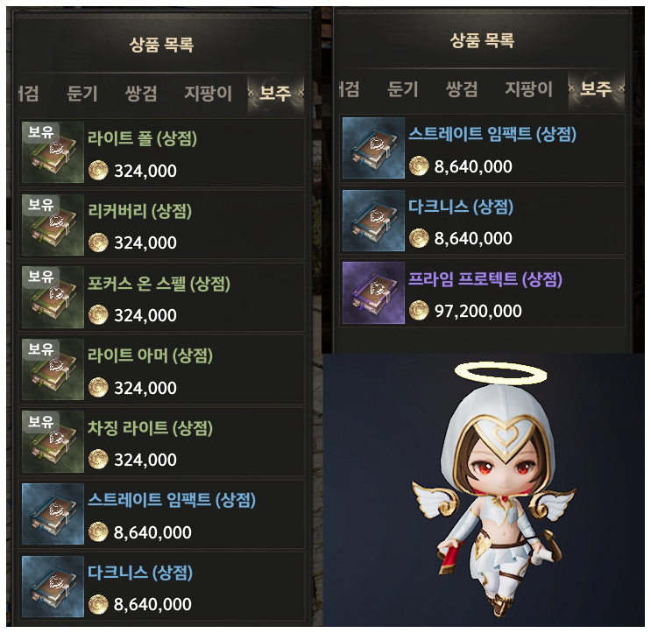Screen dimensions: 651x633
Task: Open the 둔기 tab in left panel
Action: 82,94
